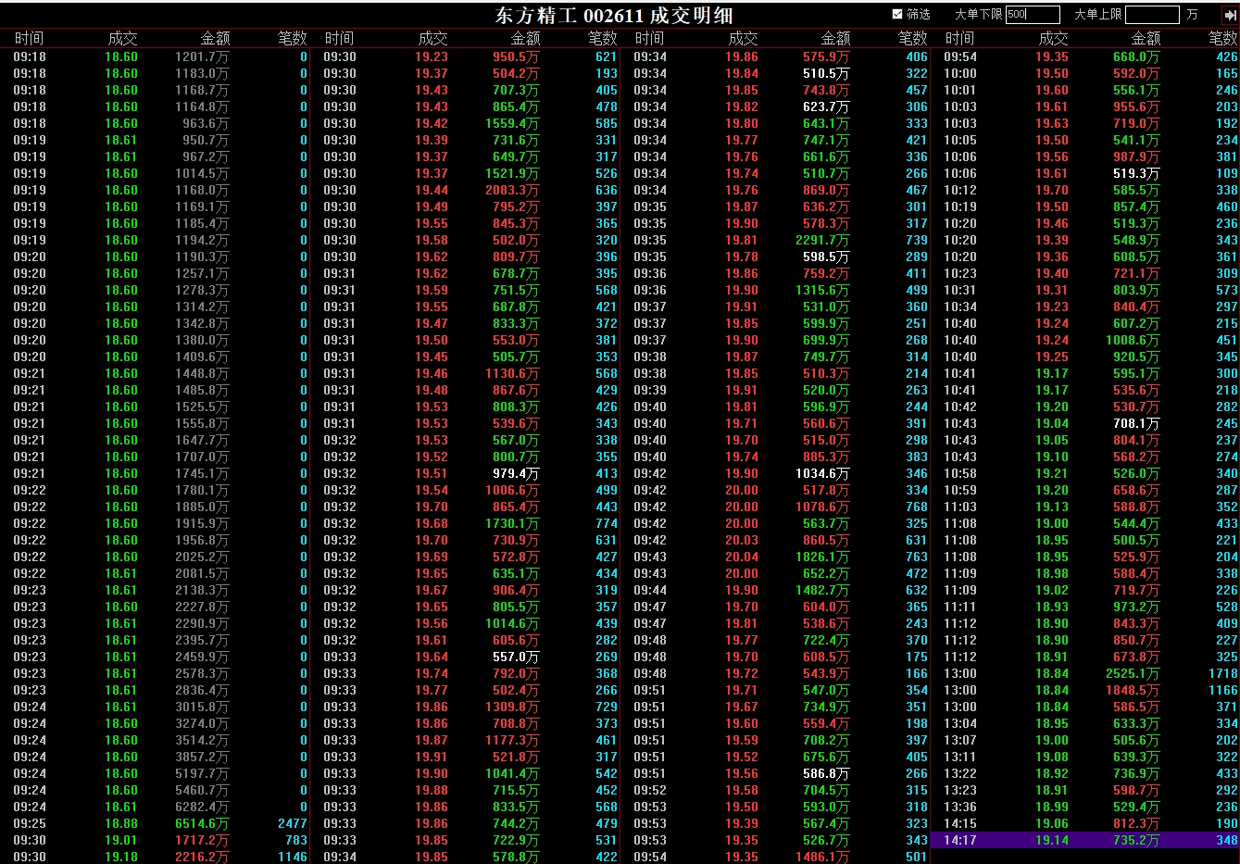Image resolution: width=1240 pixels, height=864 pixels.
Task: Click the 735.2万 amount cell
Action: (x=1136, y=840)
